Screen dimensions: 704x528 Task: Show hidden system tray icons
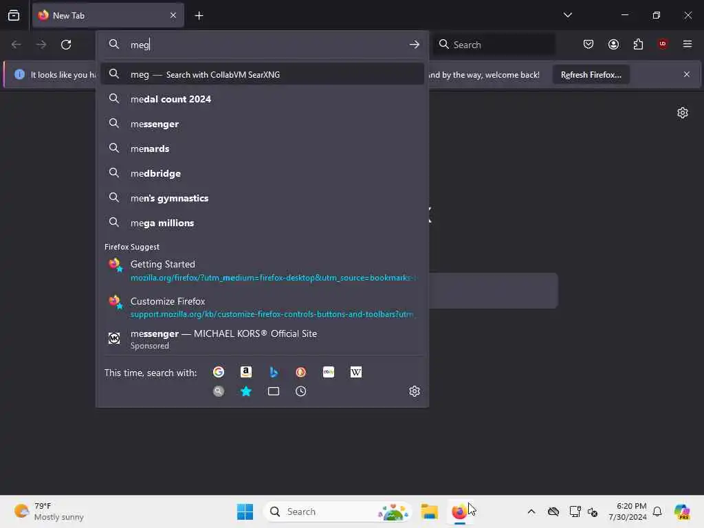531,511
